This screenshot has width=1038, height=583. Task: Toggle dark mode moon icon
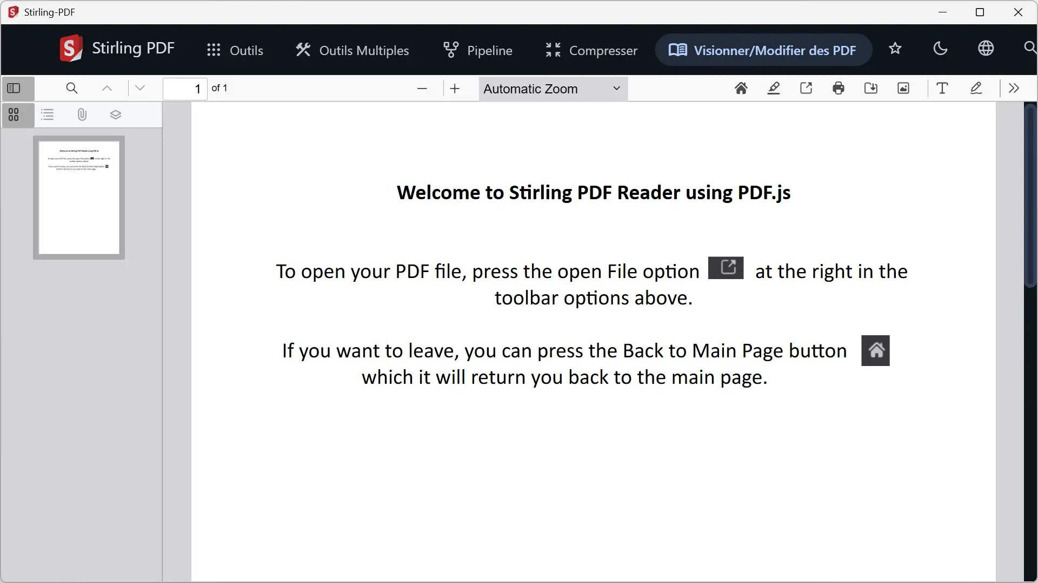click(x=941, y=49)
